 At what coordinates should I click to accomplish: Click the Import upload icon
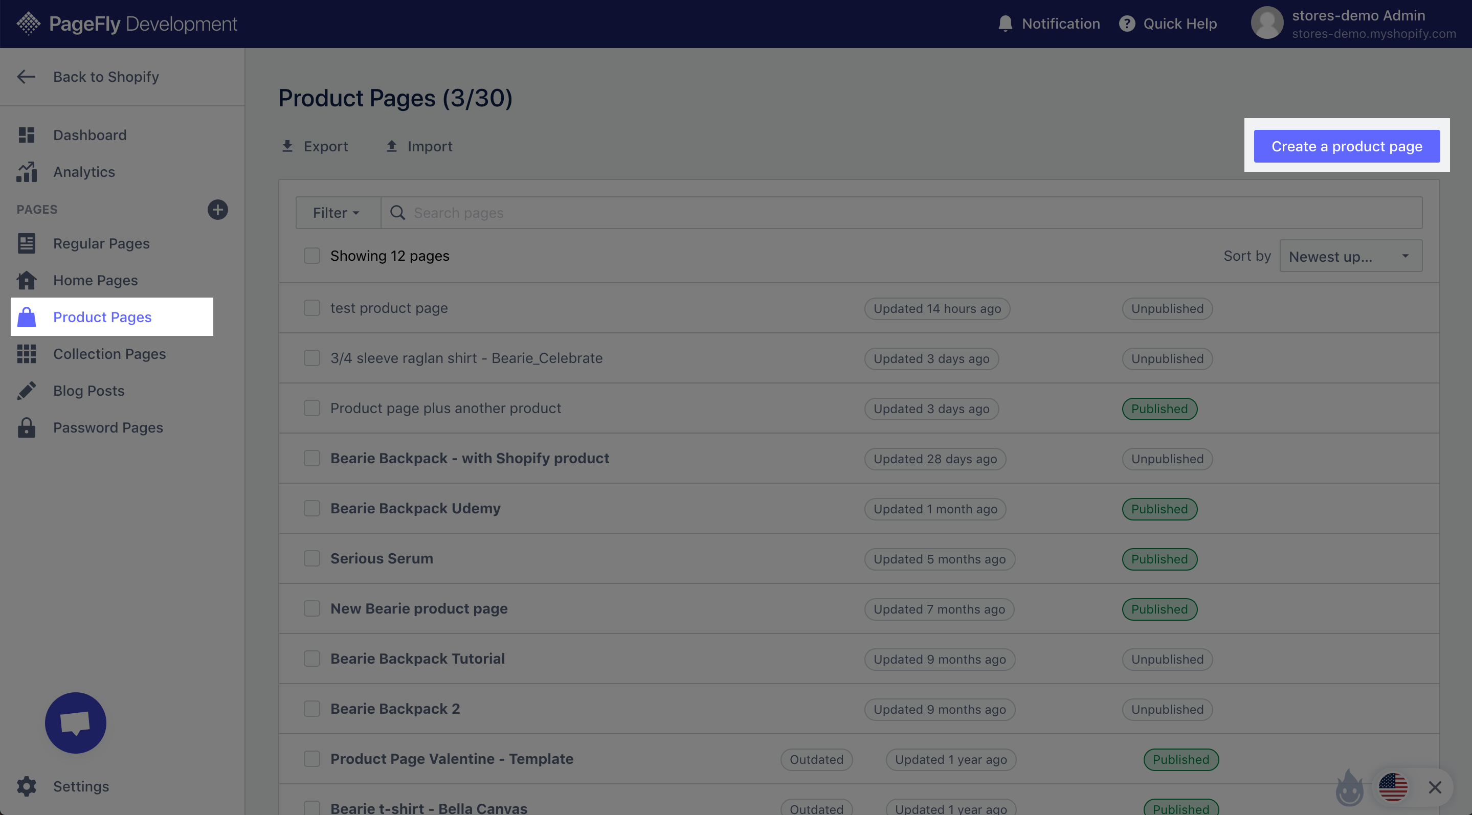(x=391, y=146)
